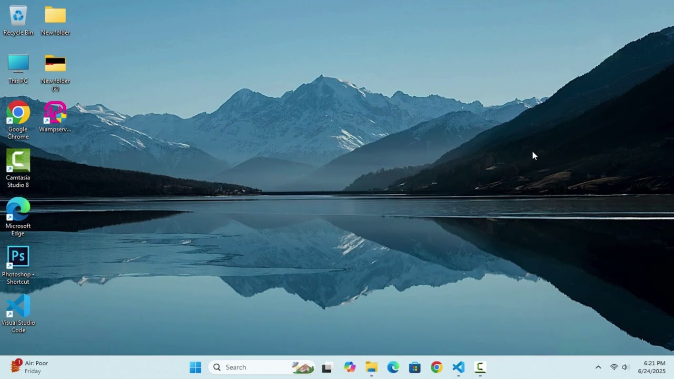Select the Wampserver desktop shortcut
This screenshot has height=379, width=674.
pyautogui.click(x=55, y=117)
